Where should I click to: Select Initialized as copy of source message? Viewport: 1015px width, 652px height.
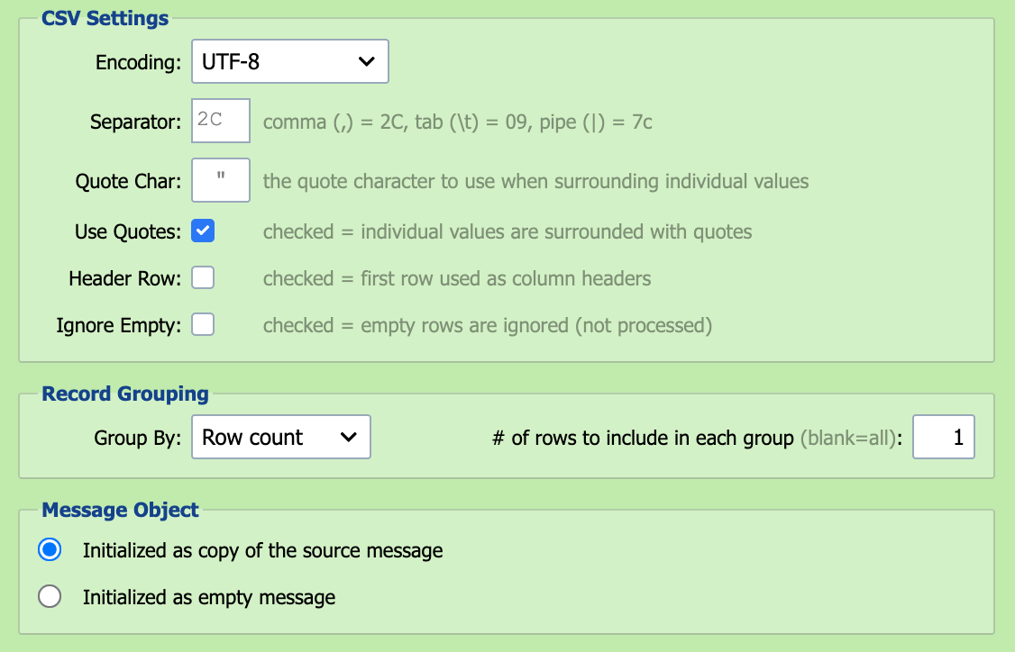pyautogui.click(x=50, y=549)
